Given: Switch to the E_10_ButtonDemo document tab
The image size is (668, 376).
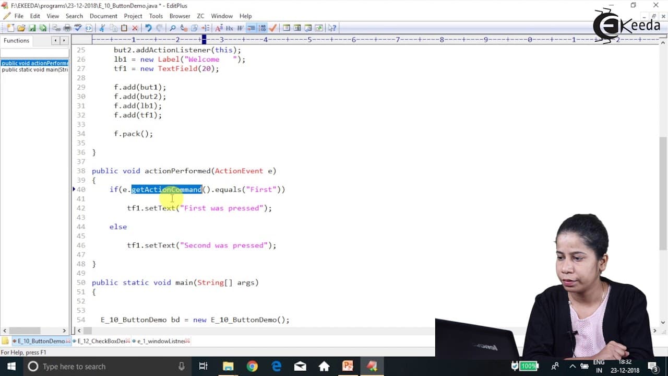Looking at the screenshot, I should [x=41, y=341].
